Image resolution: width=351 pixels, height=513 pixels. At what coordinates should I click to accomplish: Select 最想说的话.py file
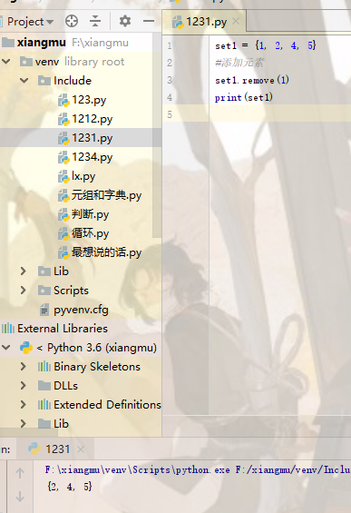pos(106,252)
